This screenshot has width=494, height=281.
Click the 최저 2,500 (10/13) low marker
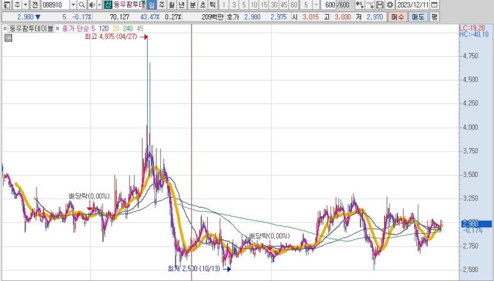198,268
